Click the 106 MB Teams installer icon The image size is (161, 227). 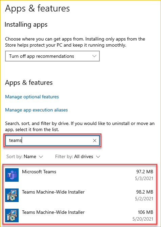12,216
